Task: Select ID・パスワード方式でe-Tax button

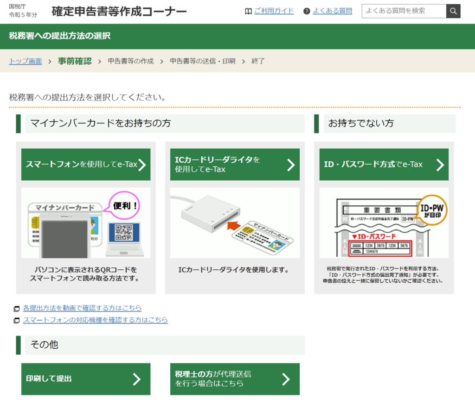Action: tap(384, 165)
